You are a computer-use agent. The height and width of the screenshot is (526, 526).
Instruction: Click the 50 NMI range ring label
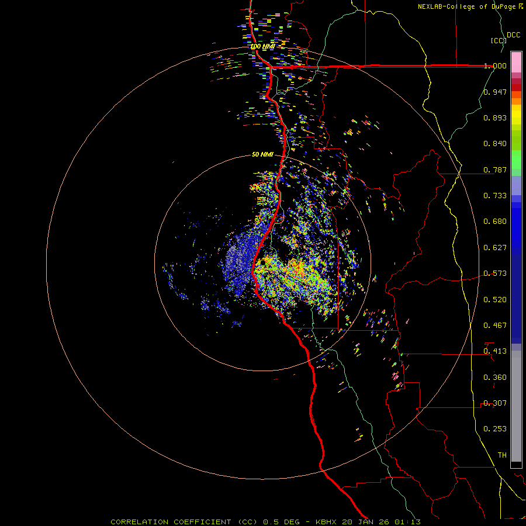point(262,154)
